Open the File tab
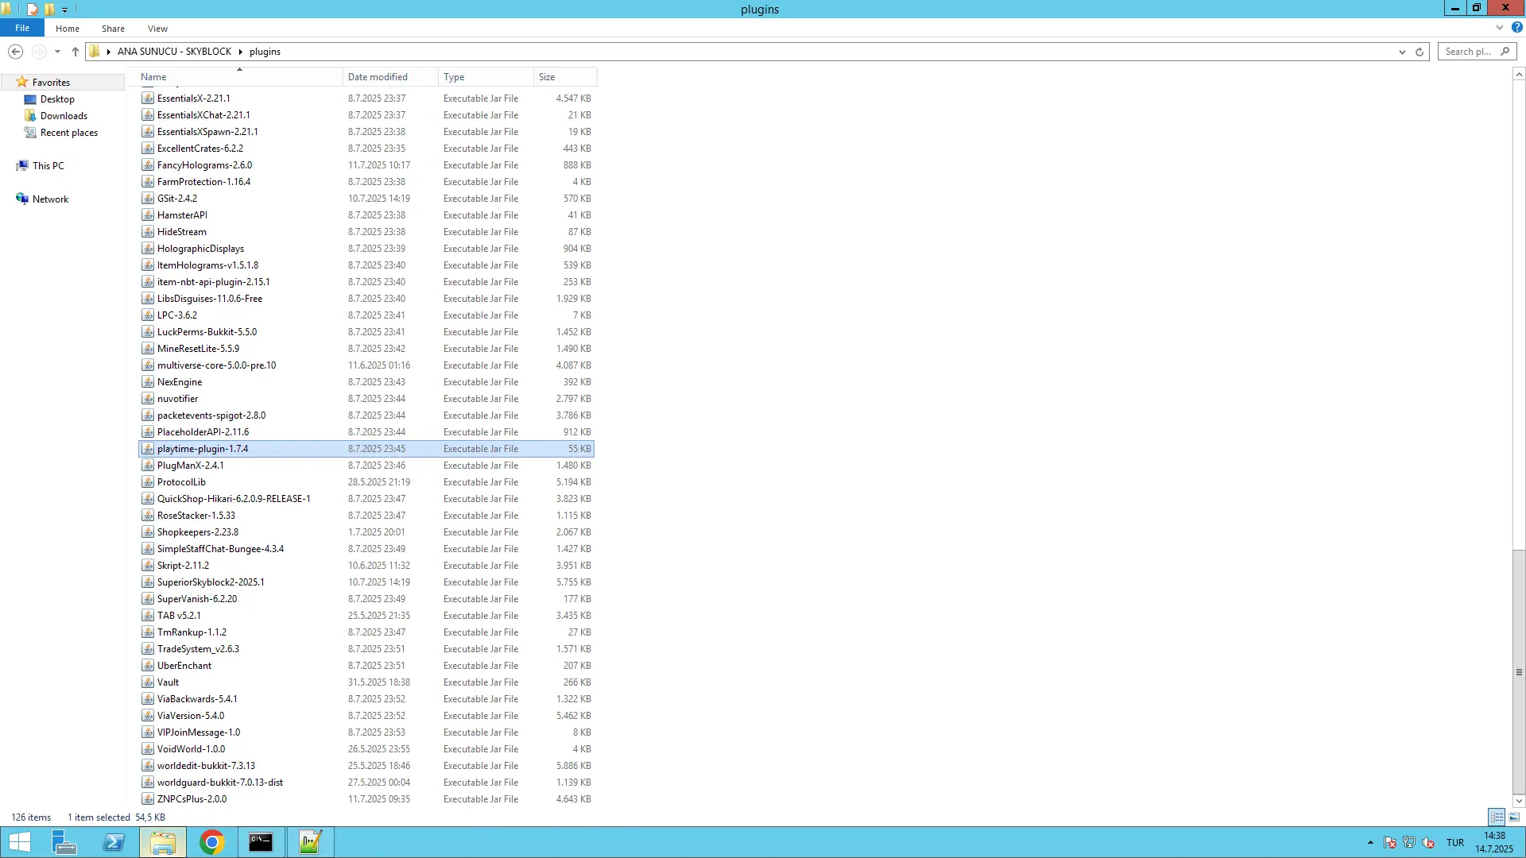Image resolution: width=1526 pixels, height=858 pixels. 22,28
